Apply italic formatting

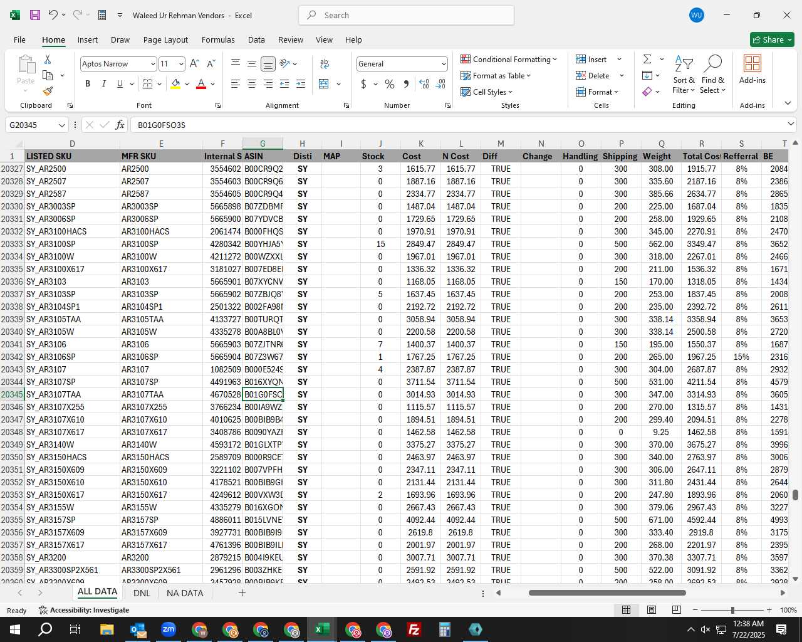click(x=103, y=84)
